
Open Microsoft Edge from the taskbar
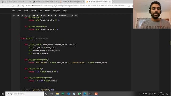point(85,94)
